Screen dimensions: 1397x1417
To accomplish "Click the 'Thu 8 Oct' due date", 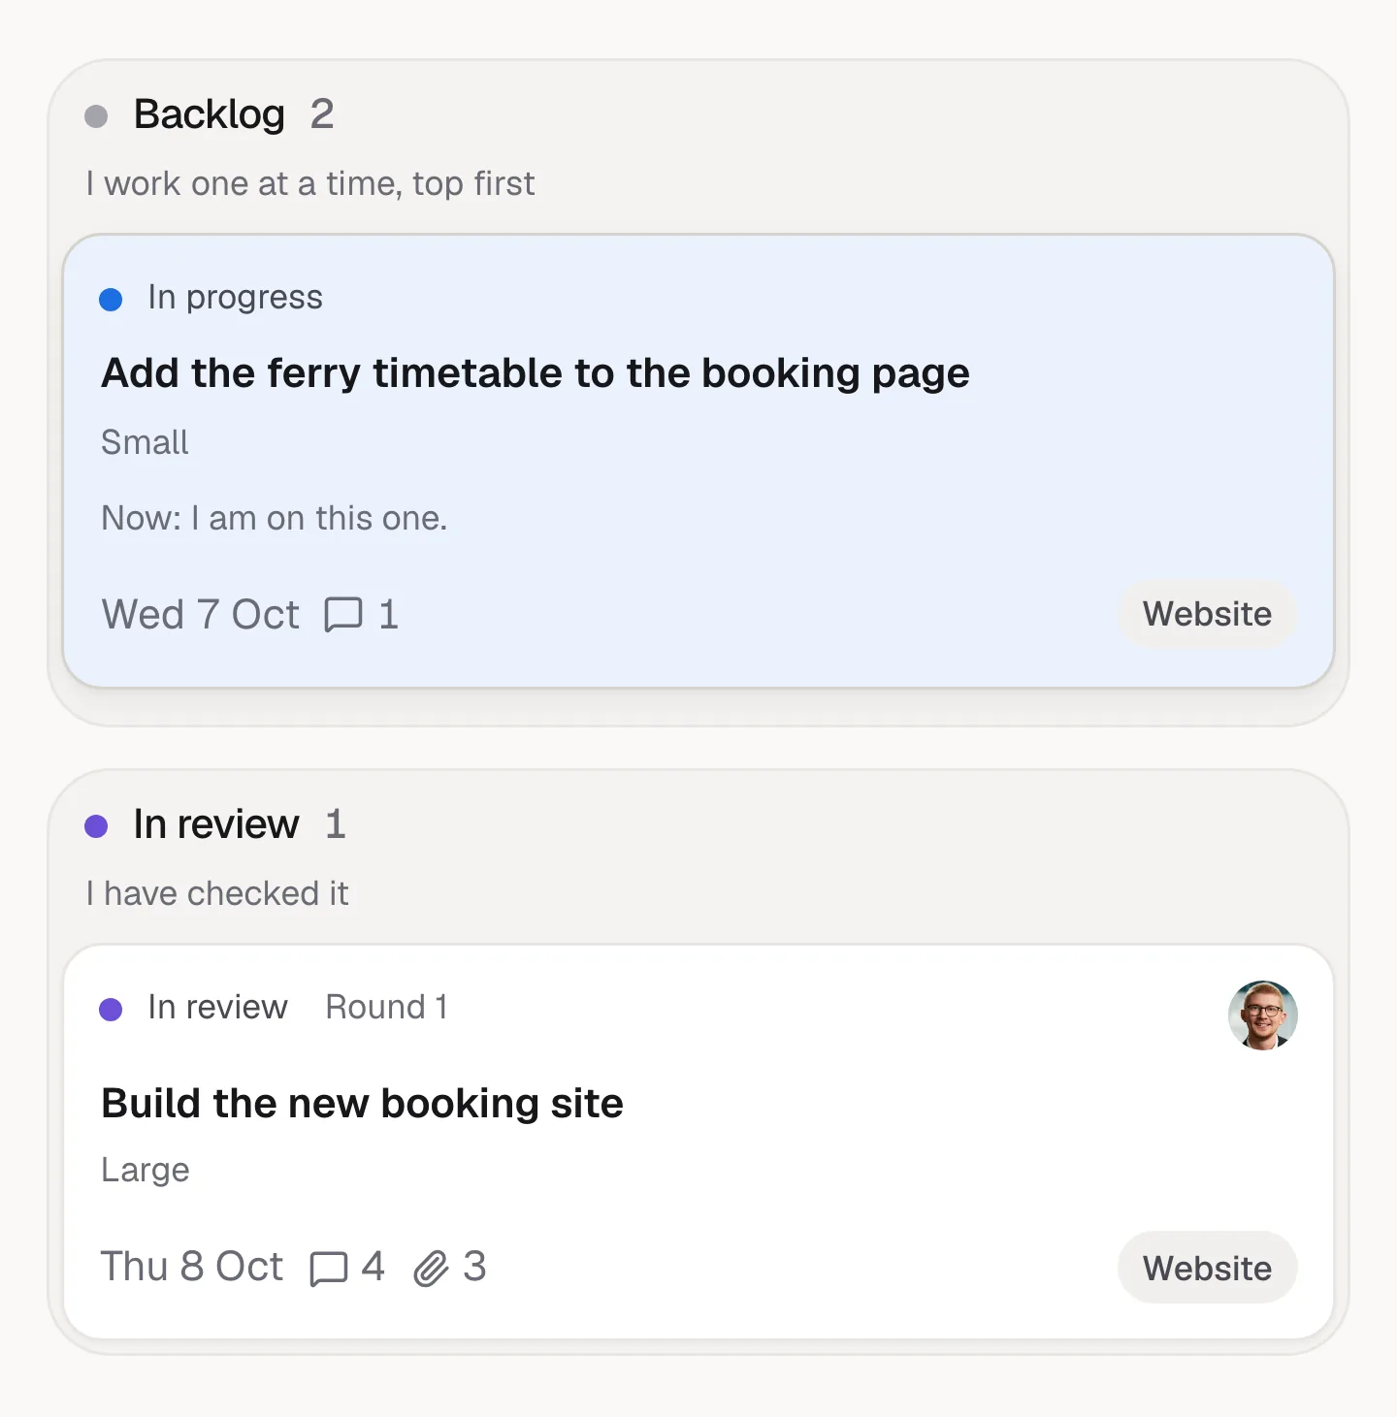I will pyautogui.click(x=192, y=1267).
